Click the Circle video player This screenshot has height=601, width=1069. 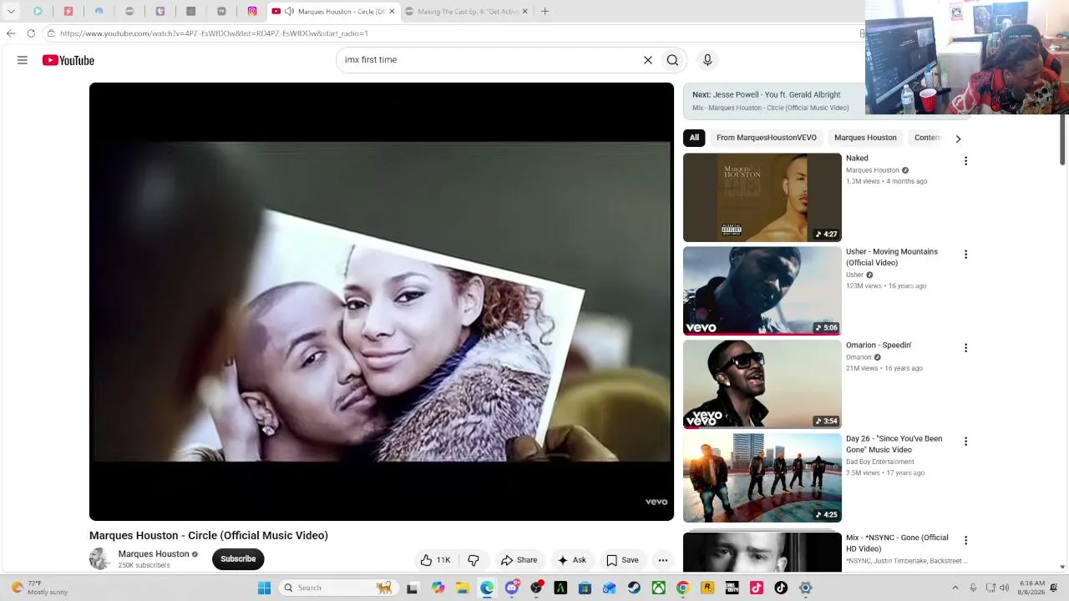pyautogui.click(x=382, y=301)
